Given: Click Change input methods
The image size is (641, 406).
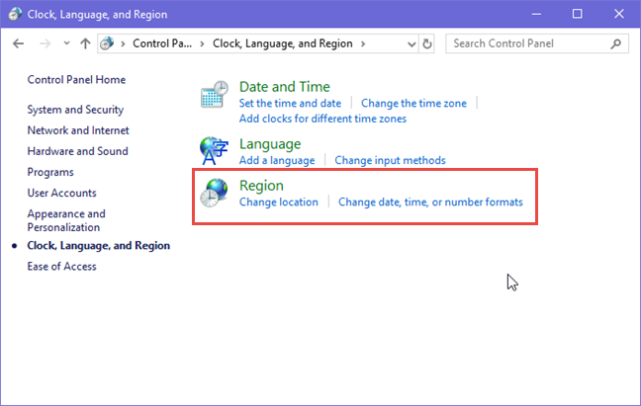Looking at the screenshot, I should point(390,160).
